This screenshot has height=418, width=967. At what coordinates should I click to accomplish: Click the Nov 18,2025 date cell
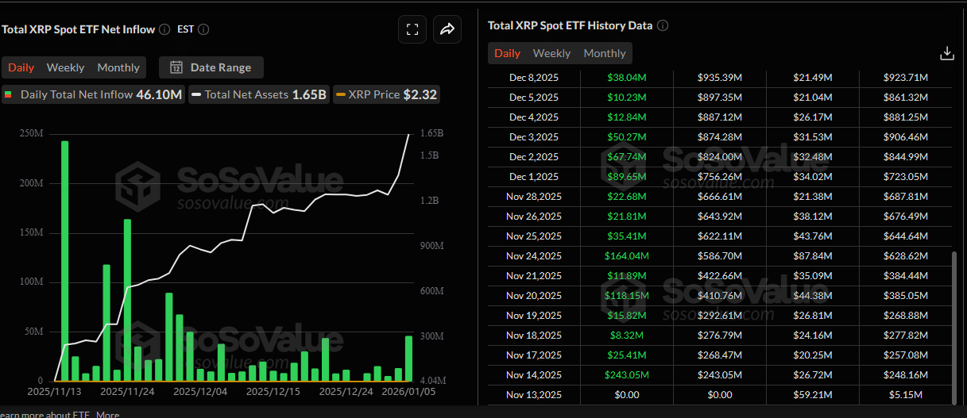pyautogui.click(x=534, y=336)
